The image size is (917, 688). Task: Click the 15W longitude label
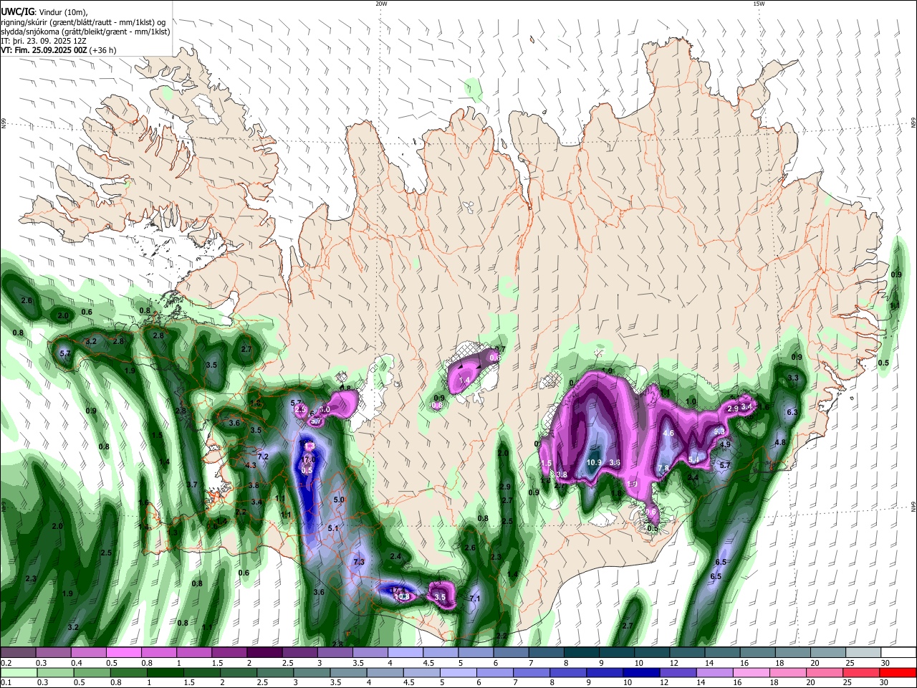pos(759,4)
